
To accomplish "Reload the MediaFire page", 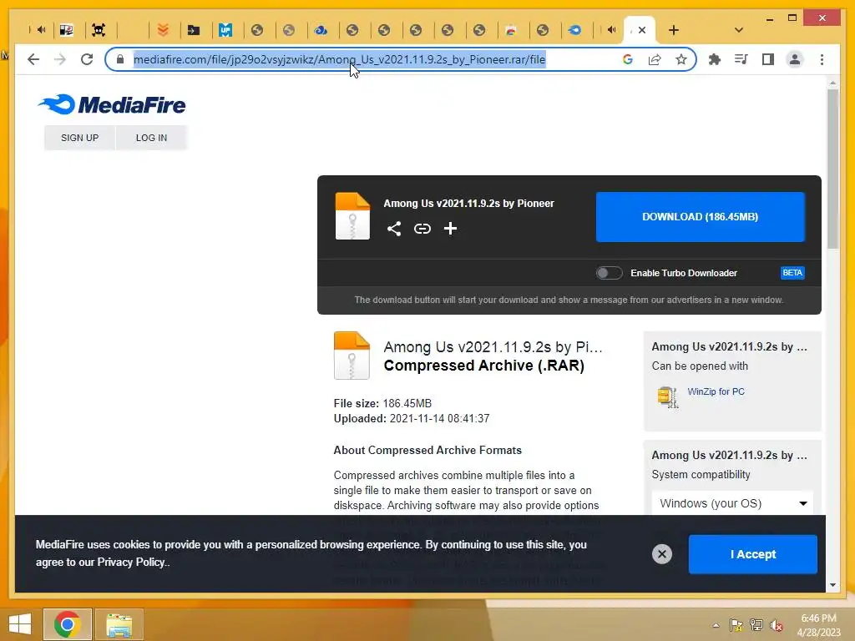I will coord(87,59).
